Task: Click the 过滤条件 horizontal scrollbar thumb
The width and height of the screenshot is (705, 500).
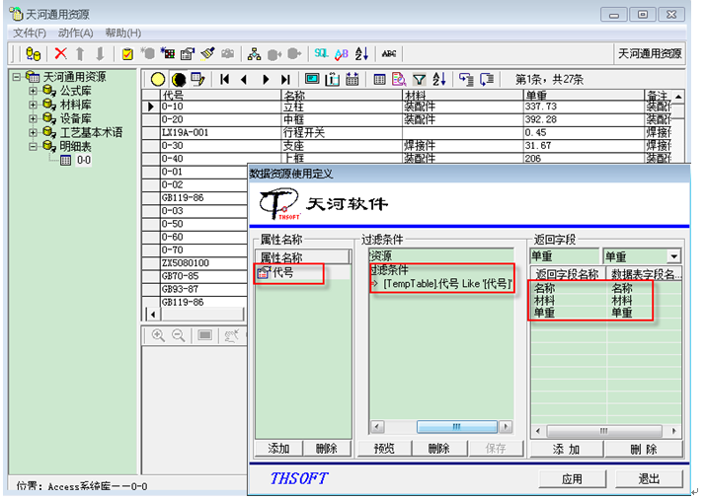Action: tap(457, 426)
